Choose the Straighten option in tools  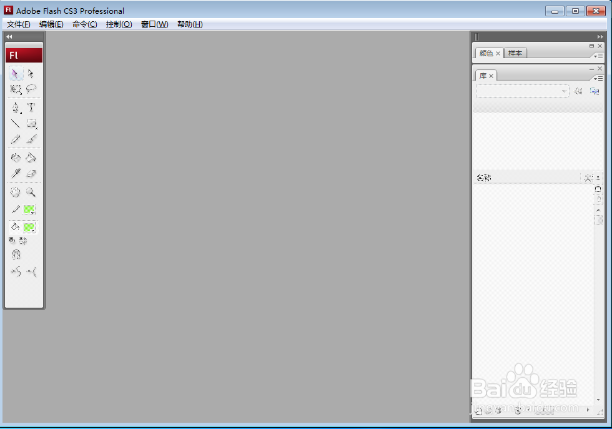pyautogui.click(x=31, y=271)
